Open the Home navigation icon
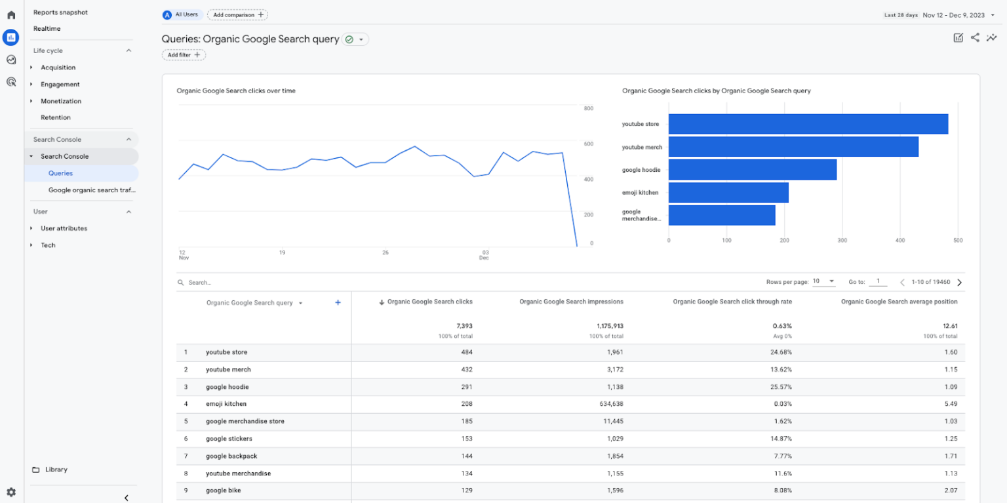The width and height of the screenshot is (1007, 503). [10, 14]
